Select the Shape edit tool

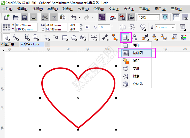coord(16,37)
